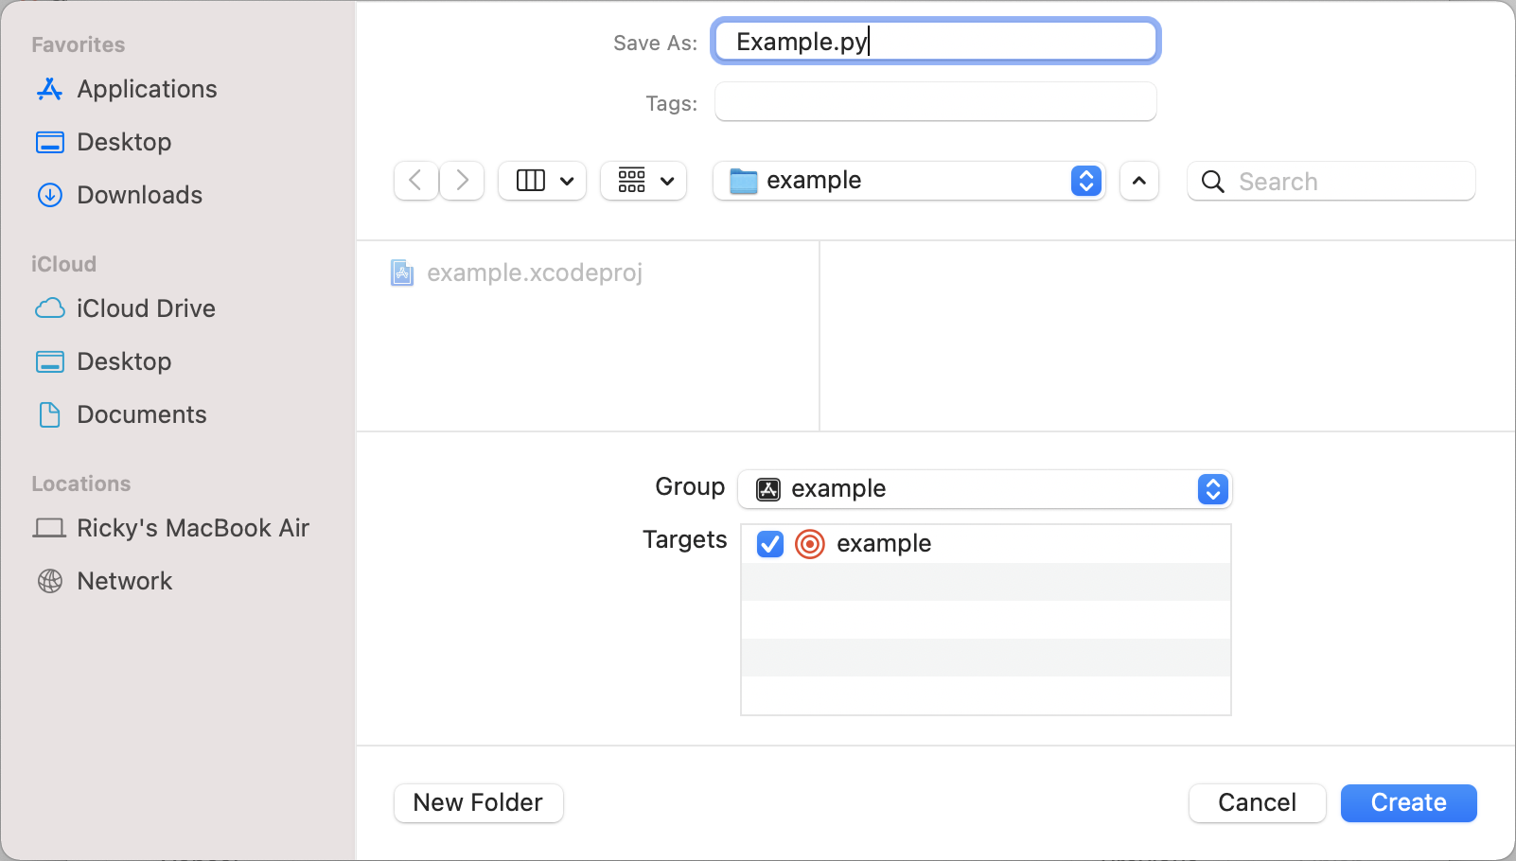Open Applications in Favorites sidebar

[x=147, y=89]
